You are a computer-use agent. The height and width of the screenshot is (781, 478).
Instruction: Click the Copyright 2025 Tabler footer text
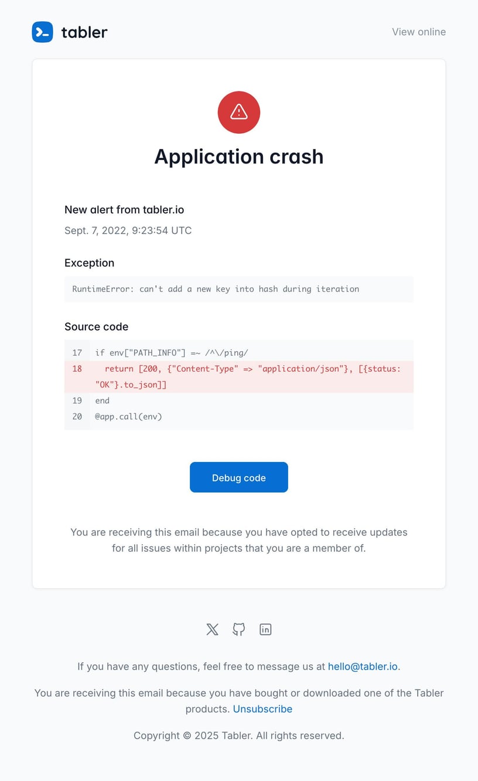(239, 735)
